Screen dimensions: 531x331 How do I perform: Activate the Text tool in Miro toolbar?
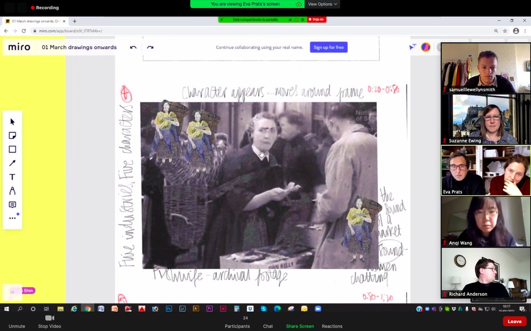coord(12,177)
